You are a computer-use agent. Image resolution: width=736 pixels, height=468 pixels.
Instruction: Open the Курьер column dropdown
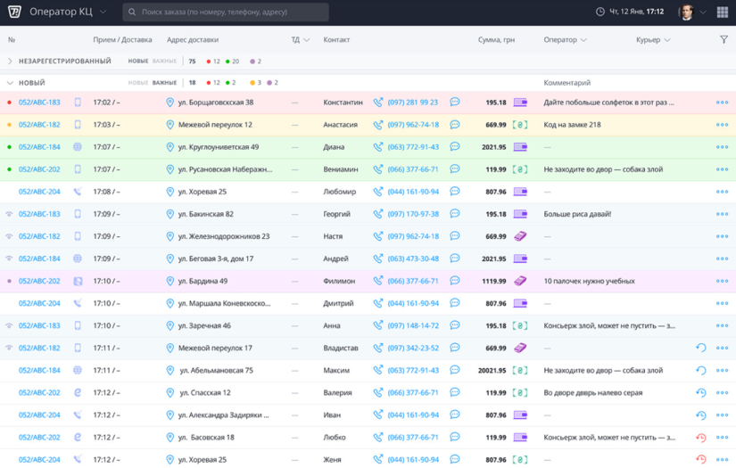653,40
